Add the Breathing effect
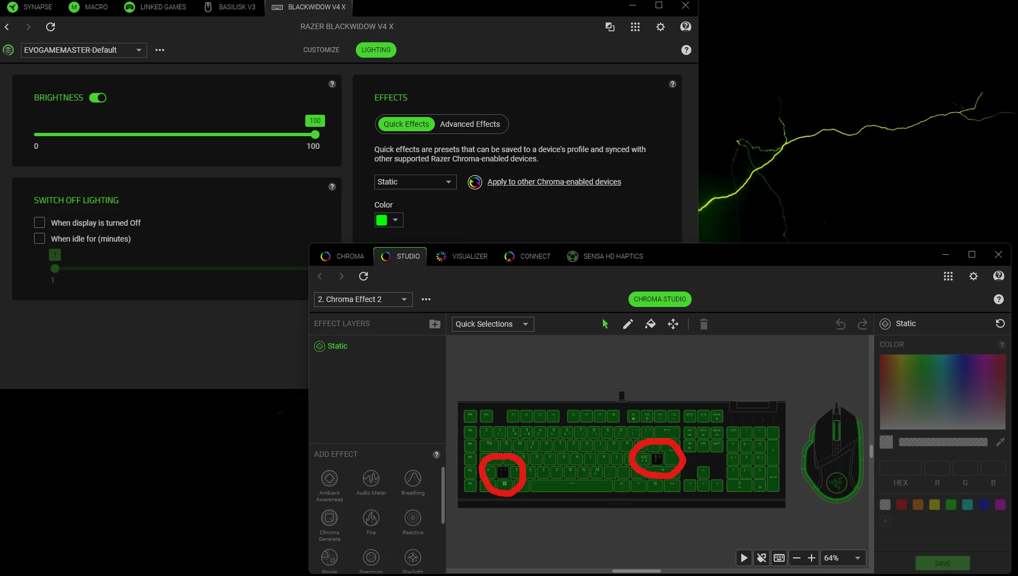 coord(413,483)
